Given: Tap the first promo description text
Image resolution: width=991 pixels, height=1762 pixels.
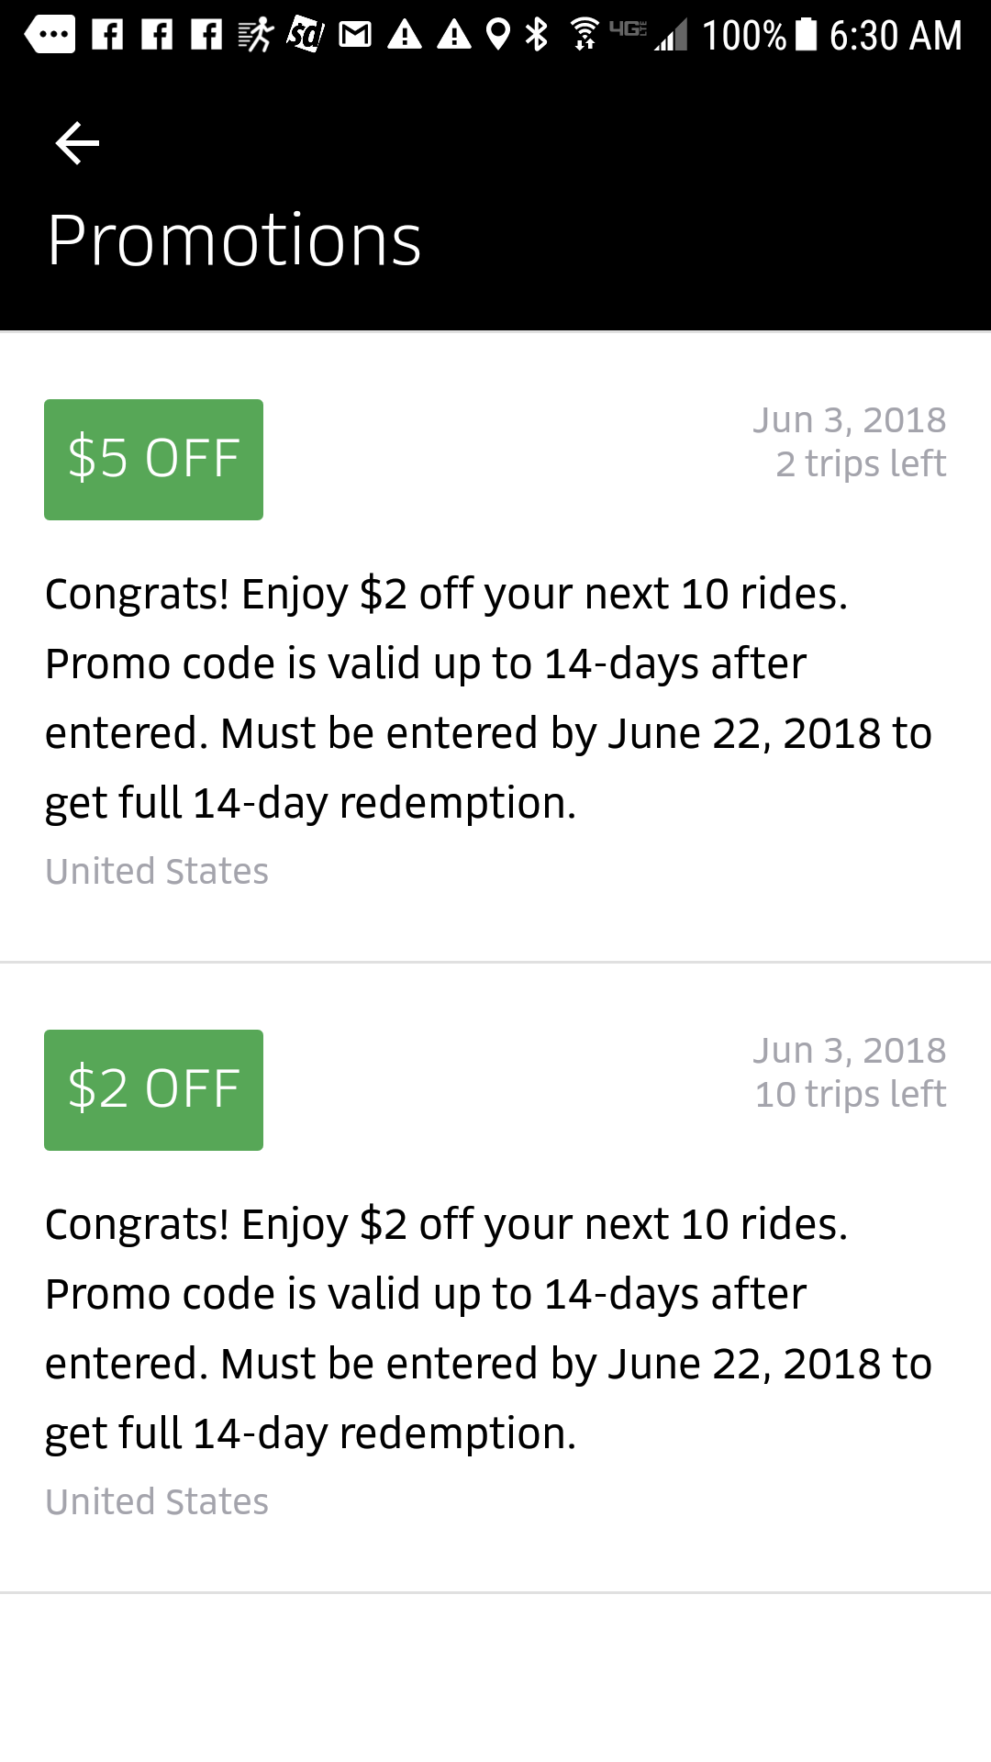Looking at the screenshot, I should tap(488, 697).
